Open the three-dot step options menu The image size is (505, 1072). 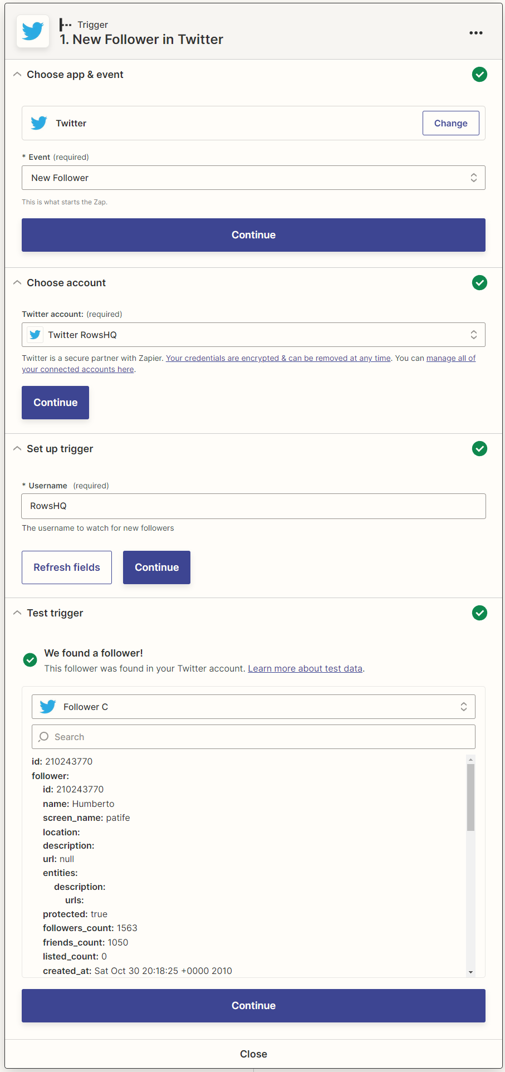tap(475, 33)
